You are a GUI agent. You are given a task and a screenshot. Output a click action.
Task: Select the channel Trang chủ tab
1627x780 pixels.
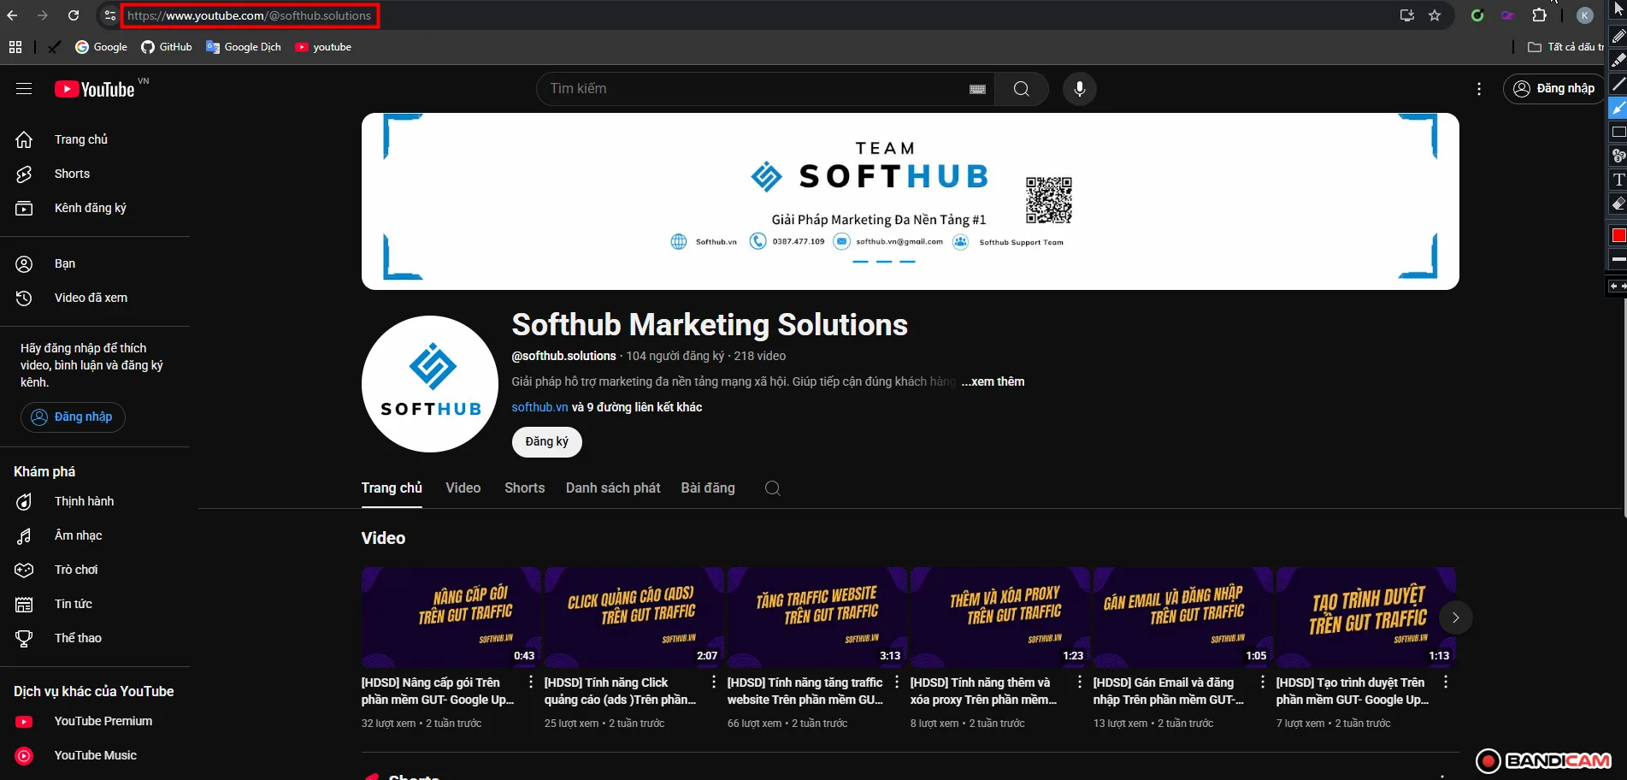[x=392, y=488]
